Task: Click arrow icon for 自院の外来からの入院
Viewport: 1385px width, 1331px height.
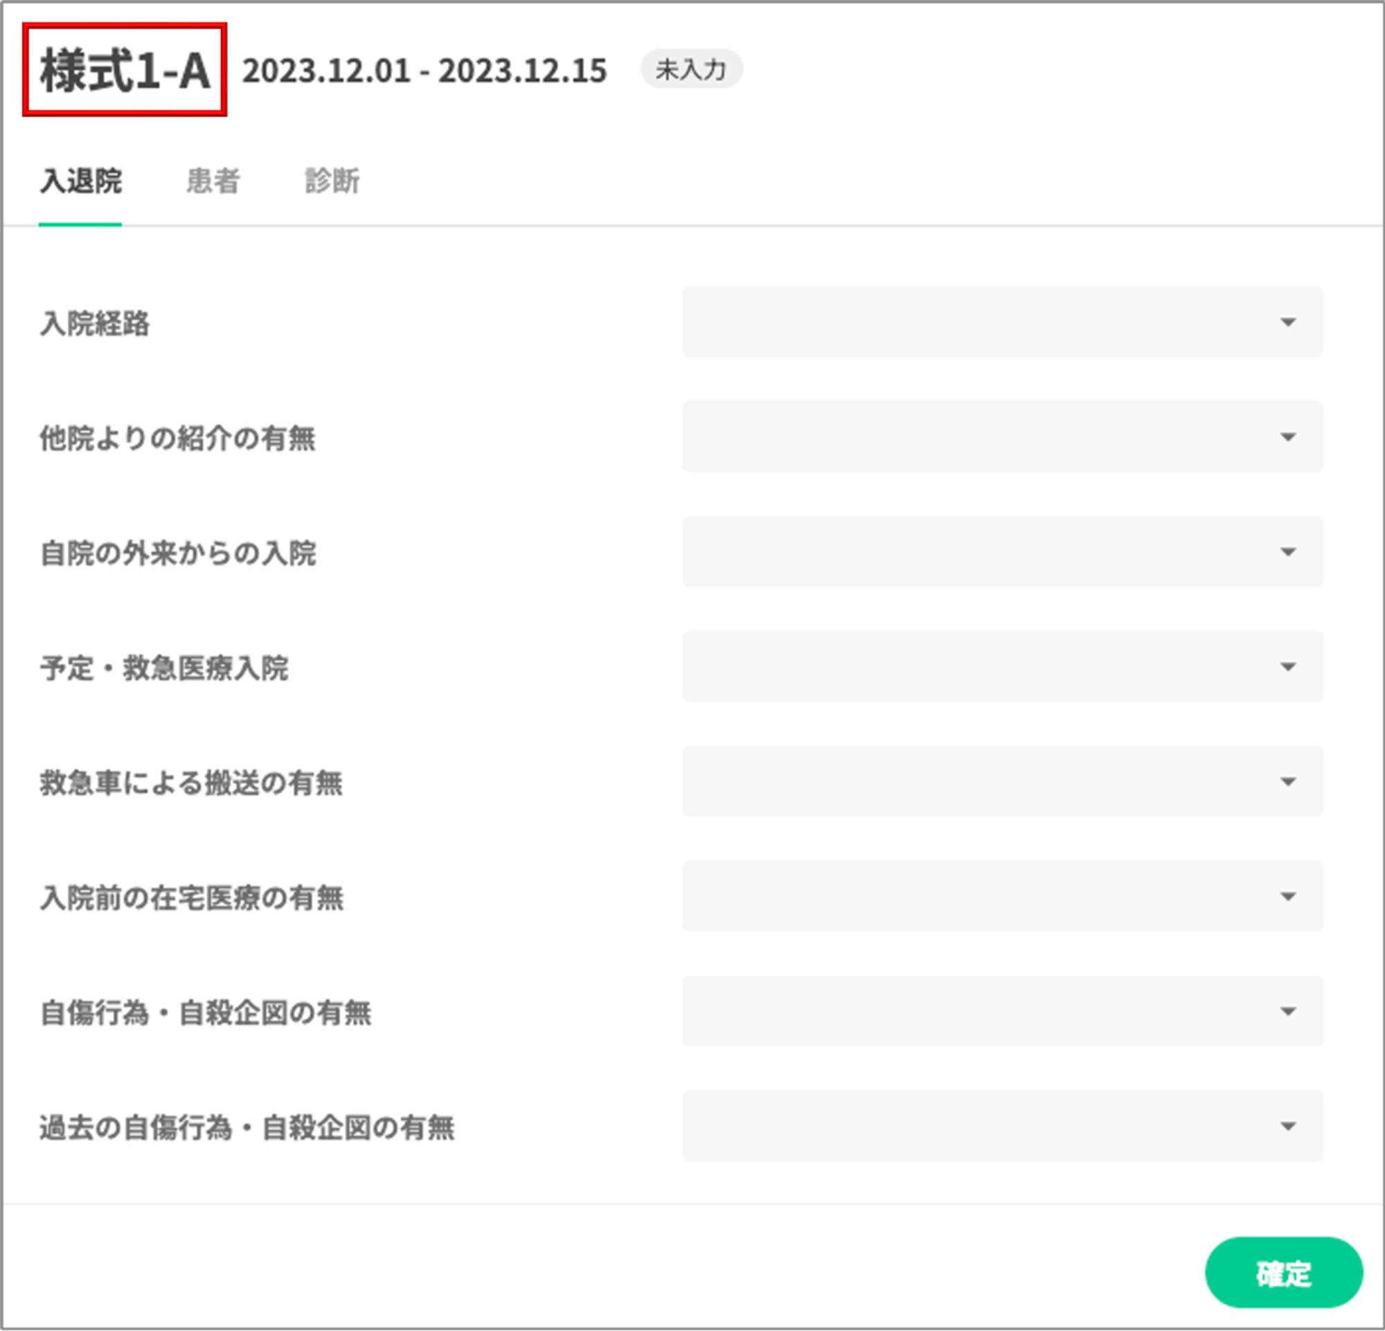Action: click(x=1287, y=552)
